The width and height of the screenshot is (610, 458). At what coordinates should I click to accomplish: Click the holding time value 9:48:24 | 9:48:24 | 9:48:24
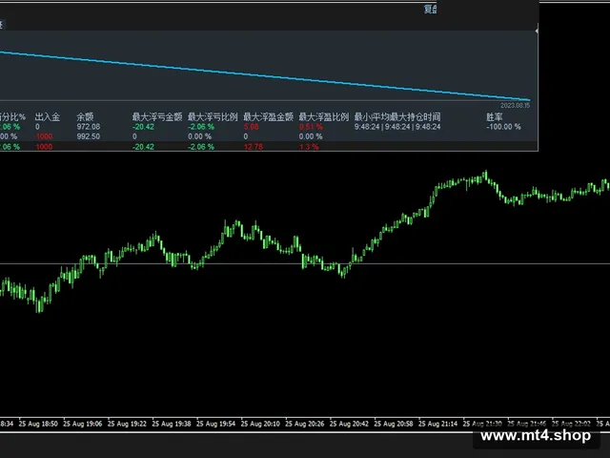point(397,127)
